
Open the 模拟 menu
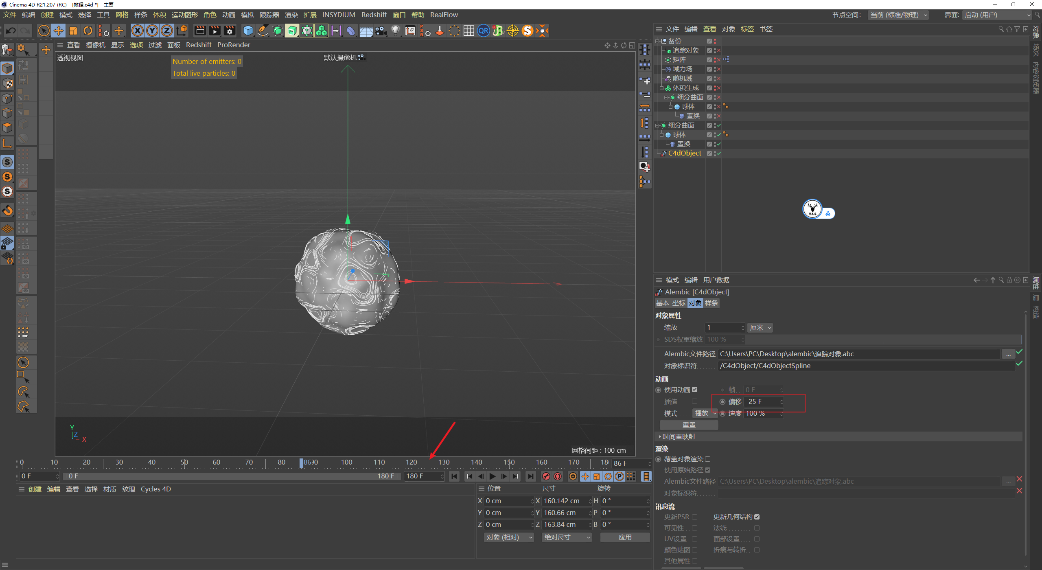point(247,15)
